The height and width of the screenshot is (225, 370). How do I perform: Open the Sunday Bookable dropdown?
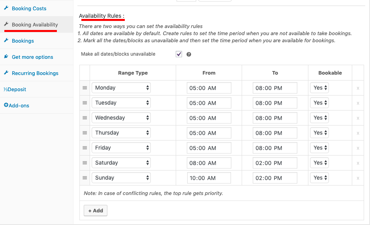[x=319, y=178]
